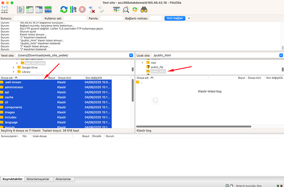Toggle directory comparison magnifier icon
This screenshot has width=284, height=187.
[126, 9]
